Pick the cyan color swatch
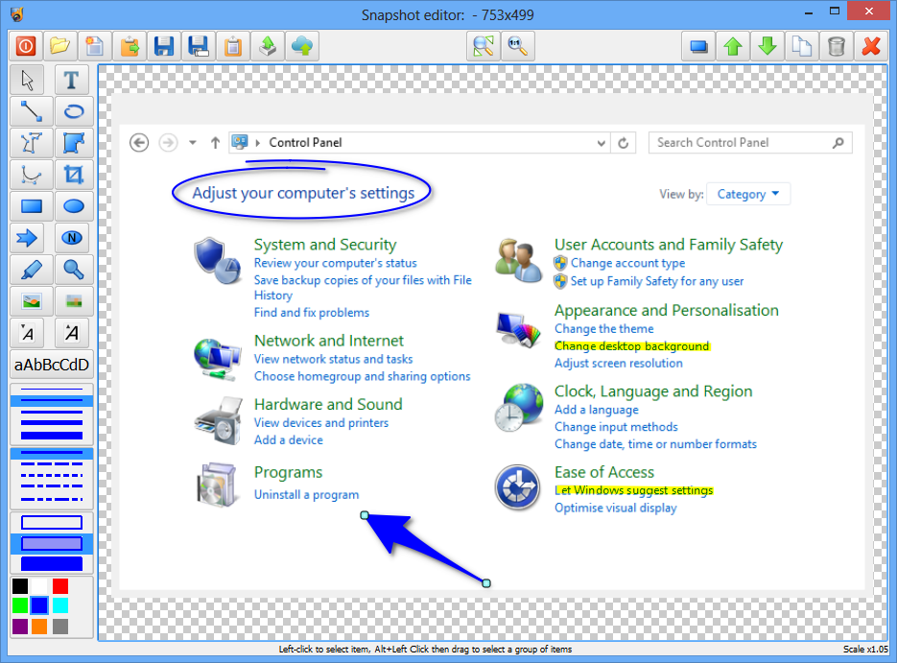Viewport: 897px width, 663px height. [60, 605]
